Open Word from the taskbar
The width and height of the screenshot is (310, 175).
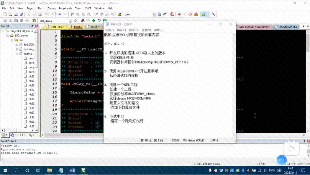point(72,170)
